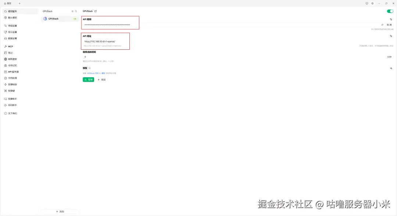This screenshot has height=216, width=397.
Task: Open 文档处理 settings
Action: (20, 78)
